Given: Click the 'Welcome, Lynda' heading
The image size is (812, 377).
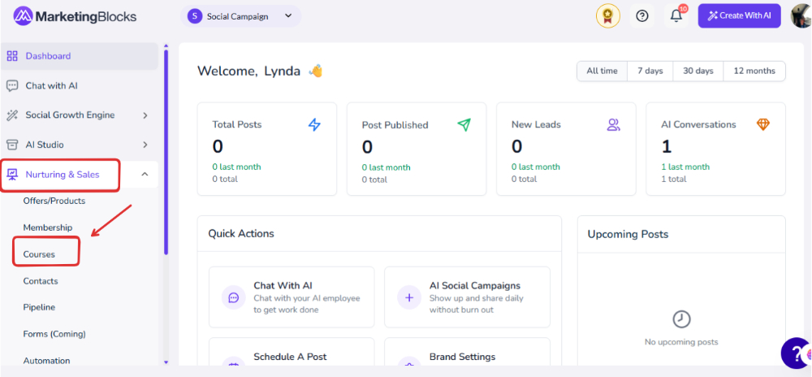Looking at the screenshot, I should tap(248, 71).
